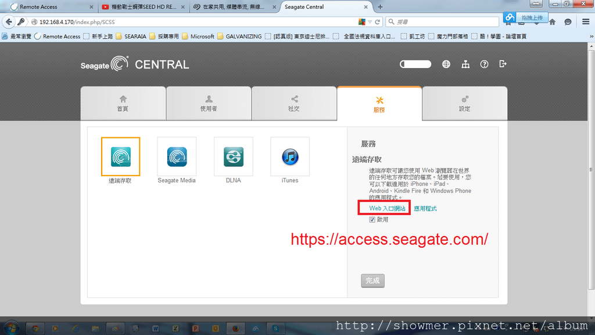Viewport: 595px width, 335px height.
Task: Open Word from the taskbar
Action: click(x=156, y=329)
